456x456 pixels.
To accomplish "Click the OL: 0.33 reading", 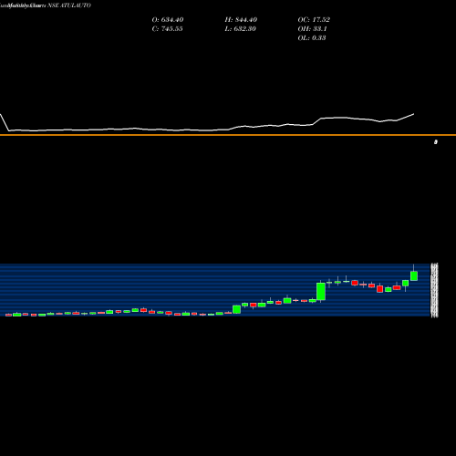I will (x=312, y=38).
